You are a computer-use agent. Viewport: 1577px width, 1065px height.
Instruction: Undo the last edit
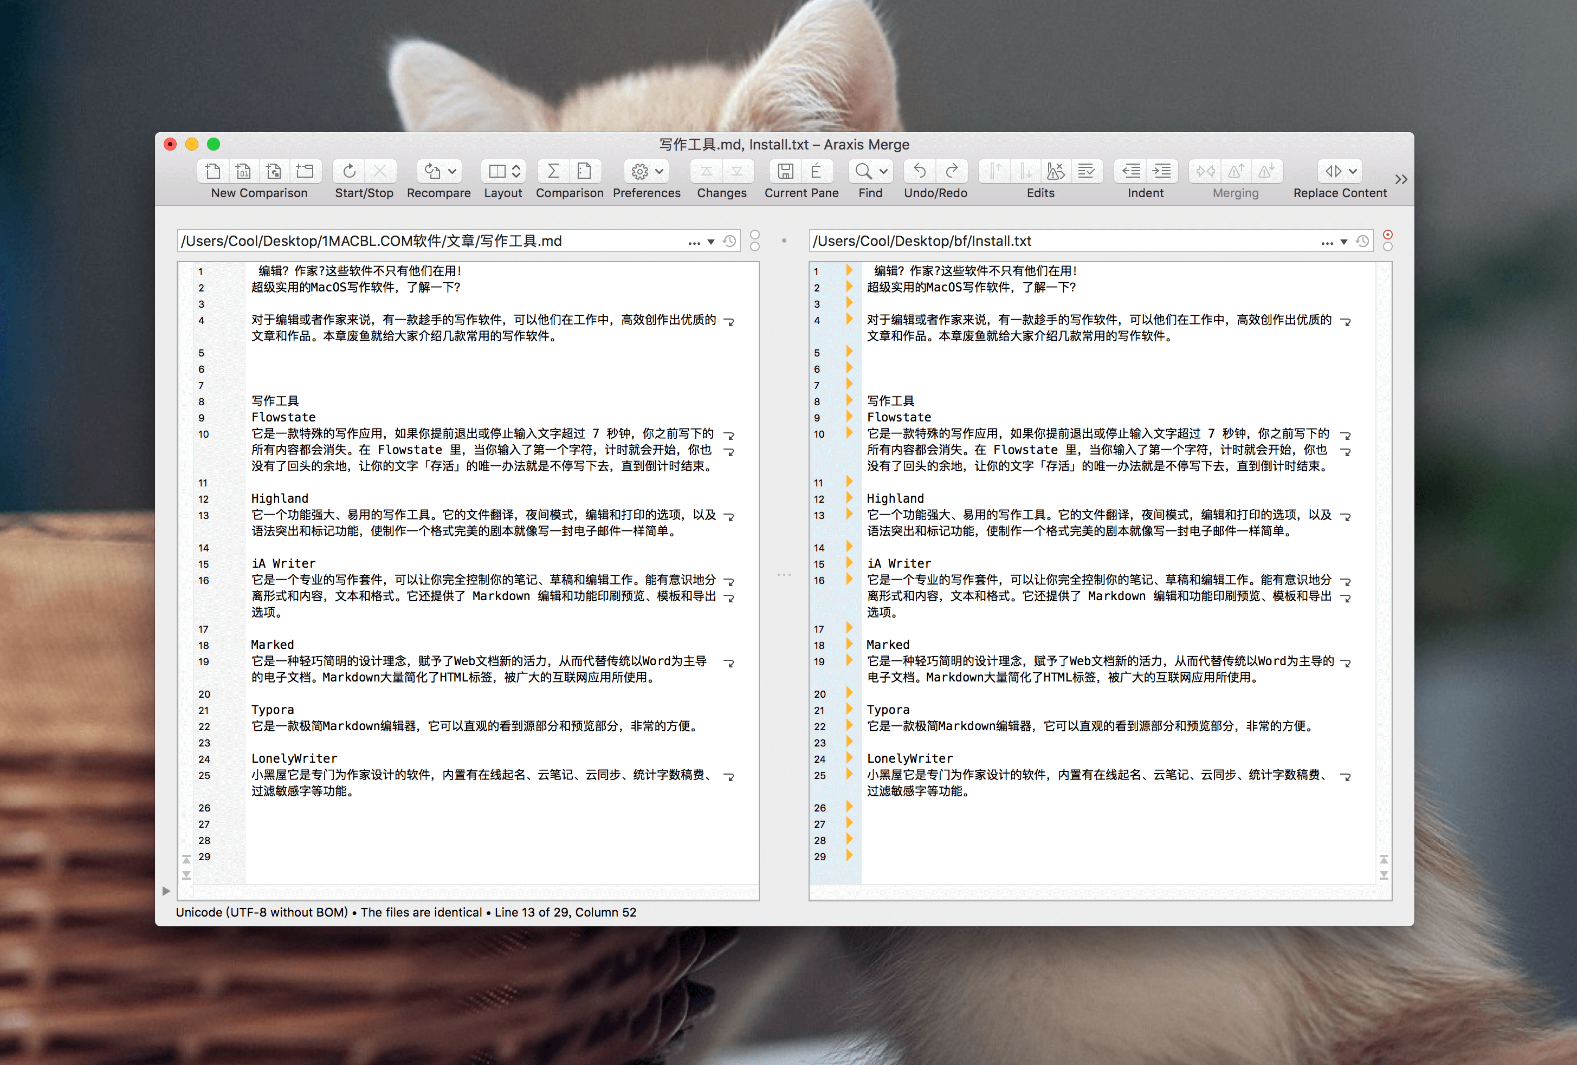[920, 171]
